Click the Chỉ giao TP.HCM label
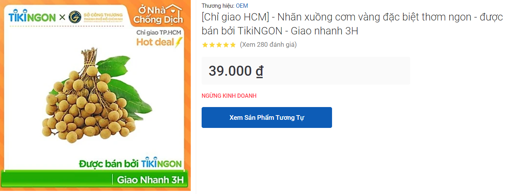 point(159,33)
